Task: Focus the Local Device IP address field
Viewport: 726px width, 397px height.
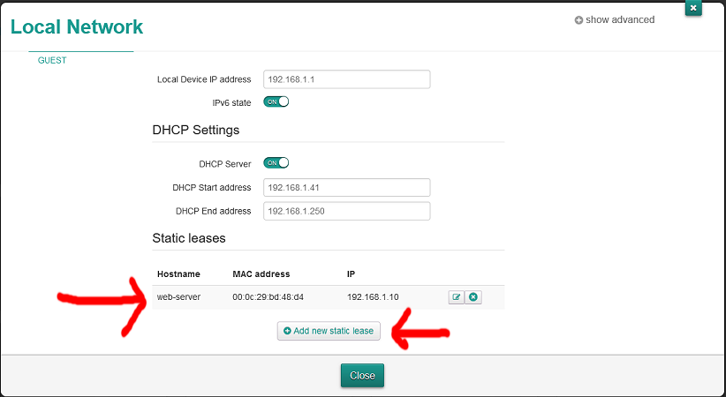Action: click(x=346, y=79)
